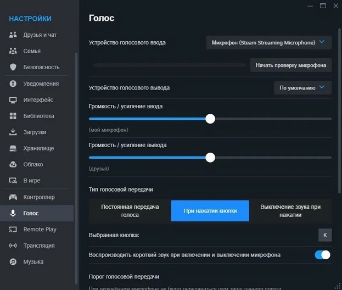Start the microphone test
The image size is (342, 290).
point(291,65)
